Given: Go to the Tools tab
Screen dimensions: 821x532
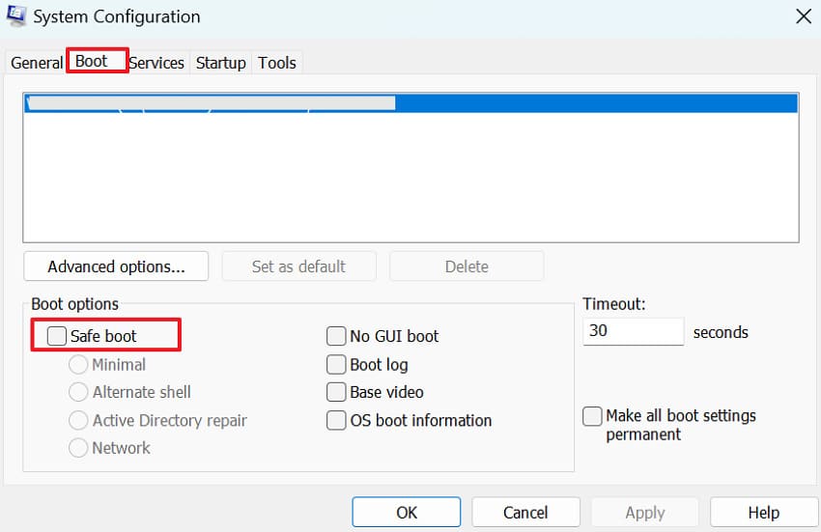Looking at the screenshot, I should (x=277, y=63).
